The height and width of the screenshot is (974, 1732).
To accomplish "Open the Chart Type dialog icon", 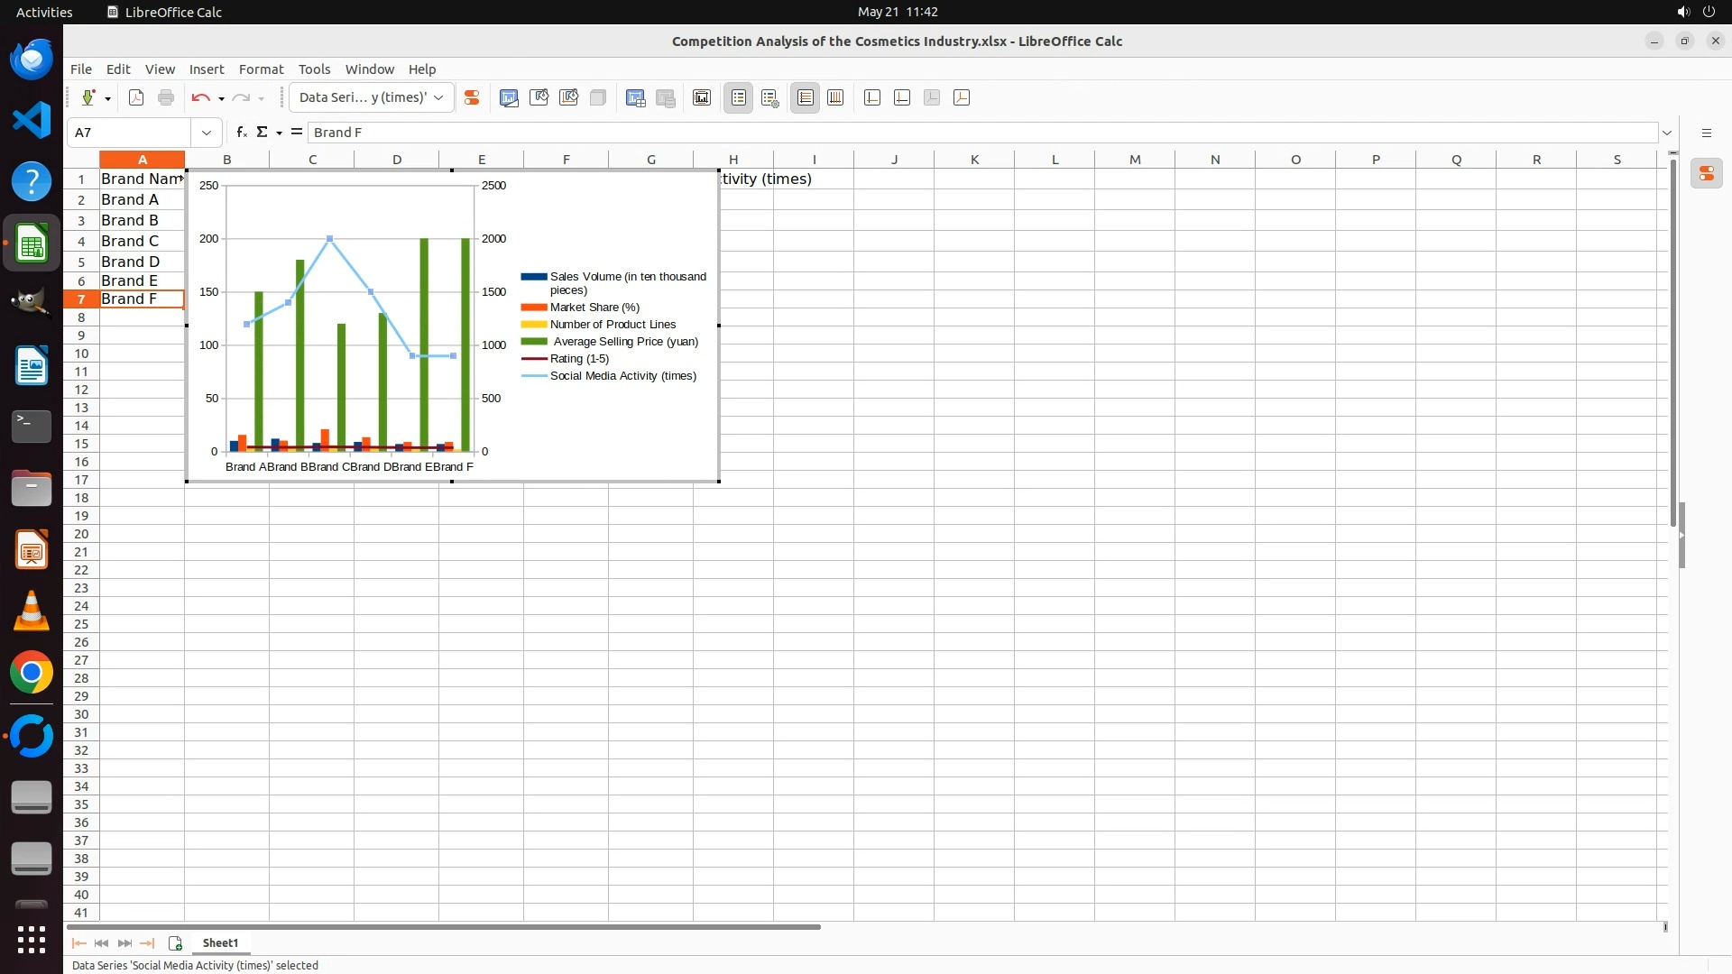I will (x=509, y=97).
